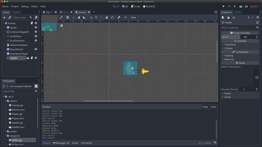Go back in Inspector history
This screenshot has width=262, height=147.
248,18
